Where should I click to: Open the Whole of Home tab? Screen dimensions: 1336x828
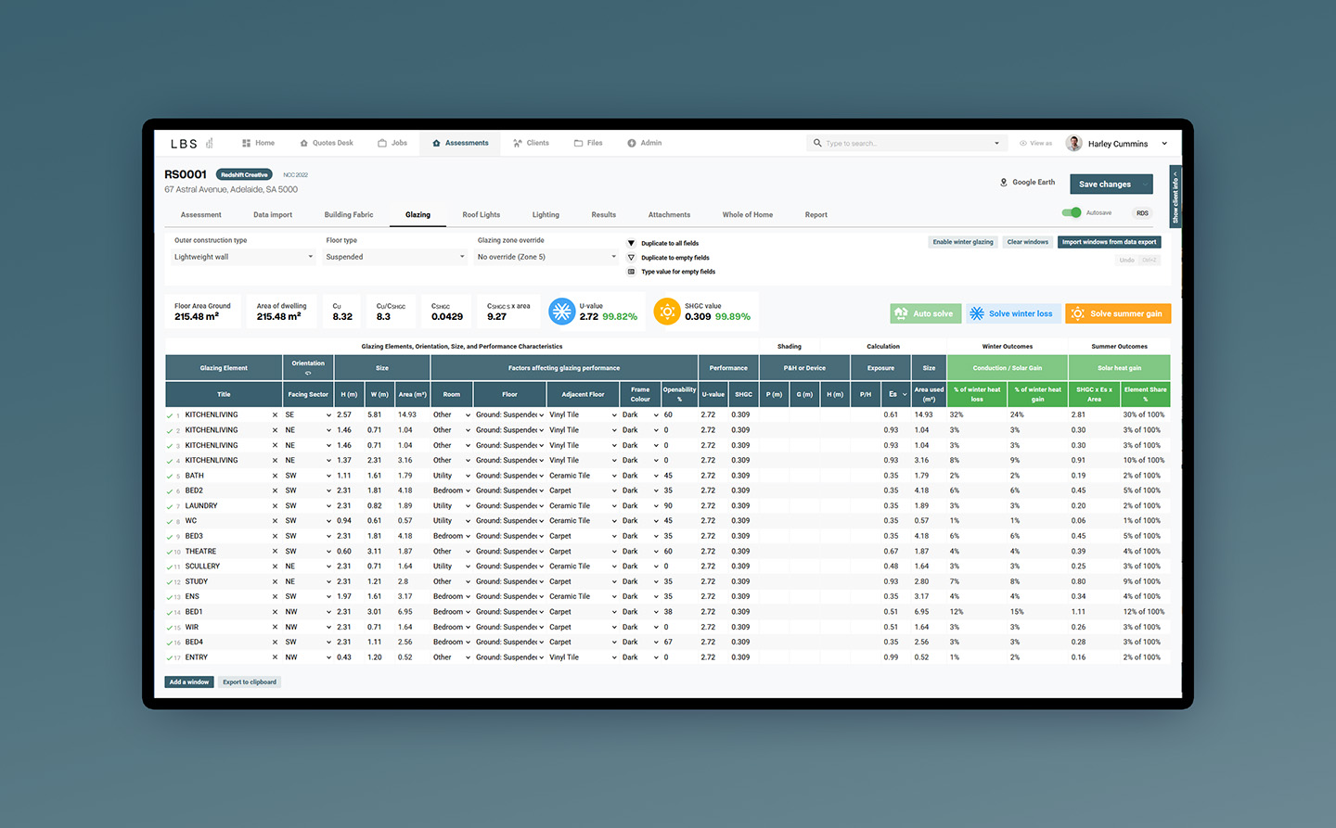(748, 214)
